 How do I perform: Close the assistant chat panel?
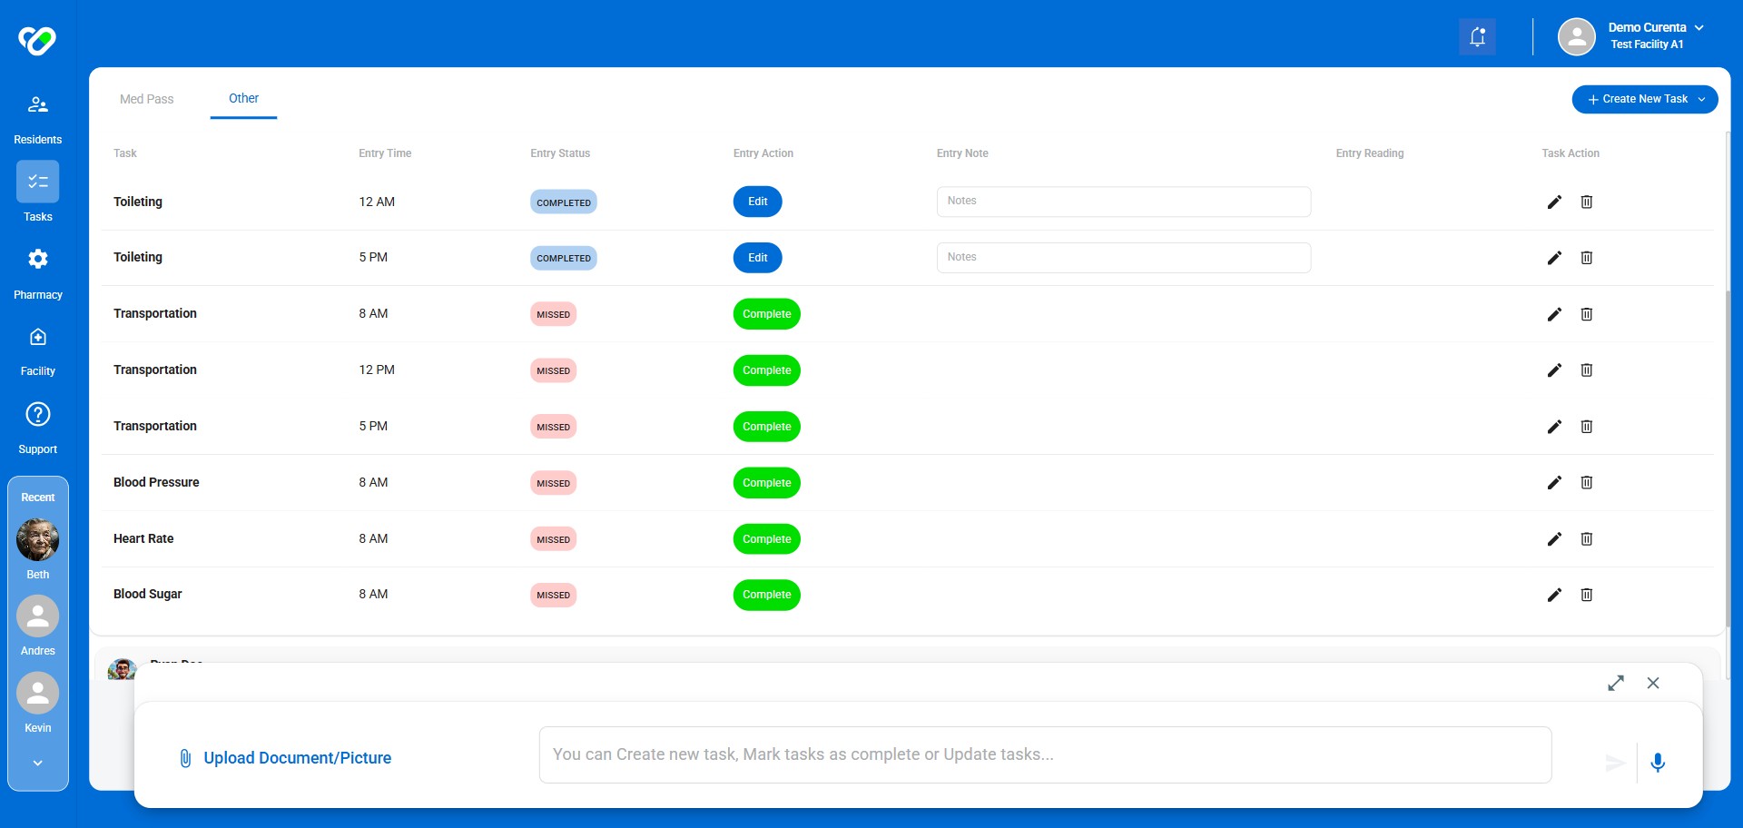pyautogui.click(x=1652, y=683)
